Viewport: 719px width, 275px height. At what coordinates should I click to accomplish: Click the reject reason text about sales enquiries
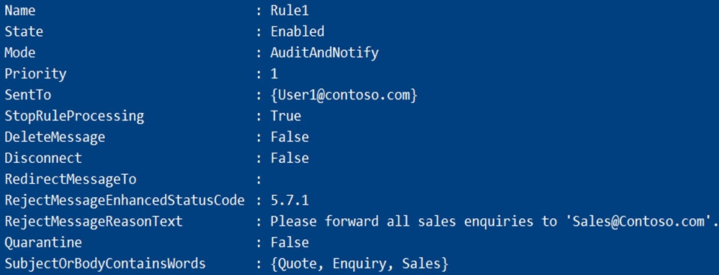pyautogui.click(x=494, y=221)
